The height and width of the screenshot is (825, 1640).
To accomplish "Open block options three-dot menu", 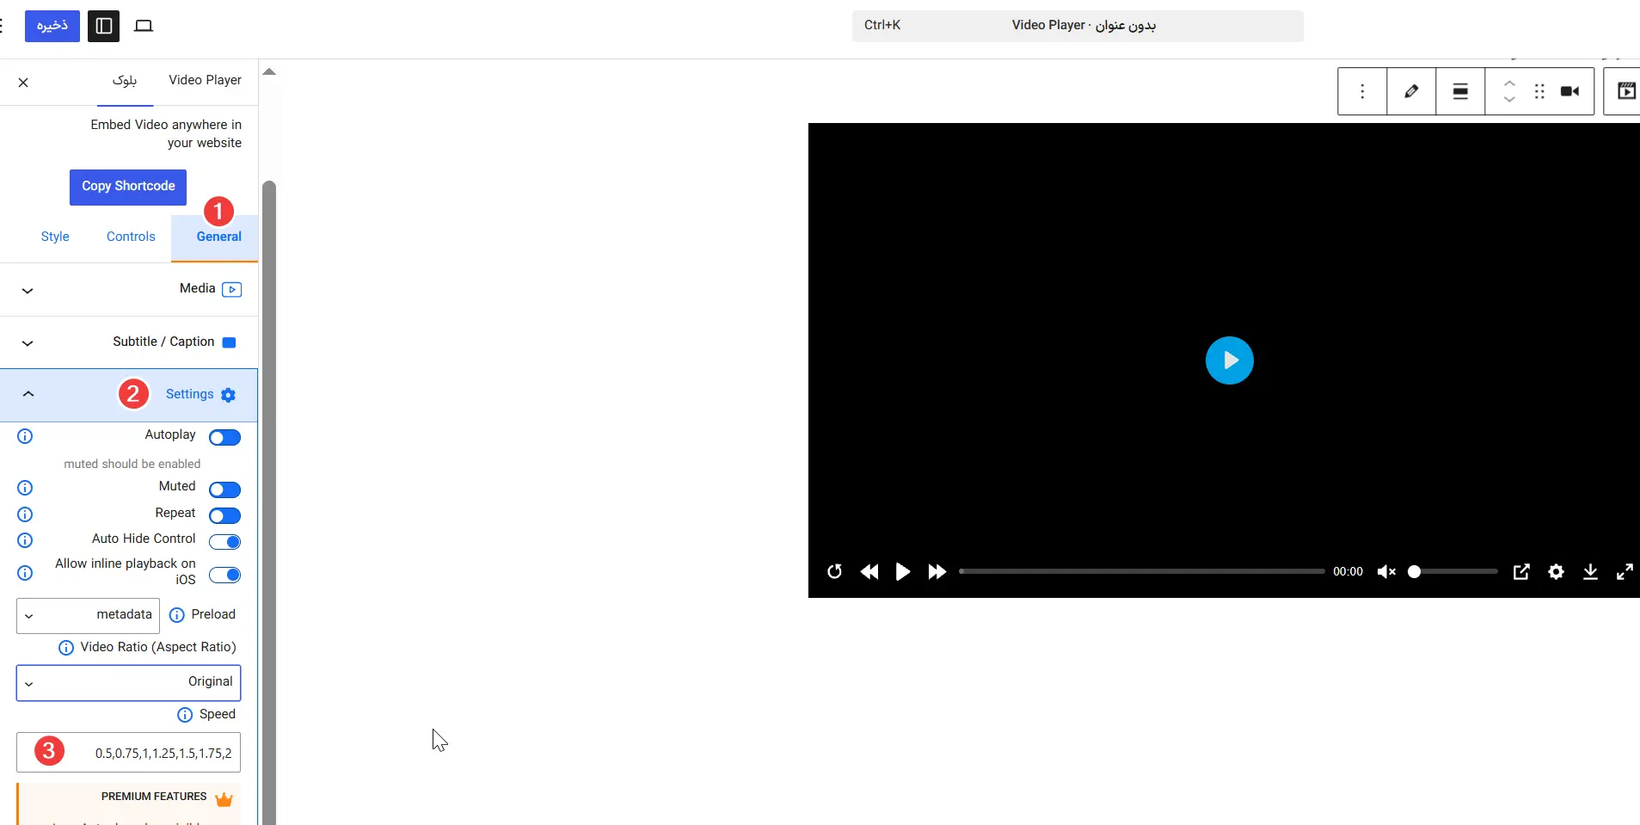I will 1362,91.
